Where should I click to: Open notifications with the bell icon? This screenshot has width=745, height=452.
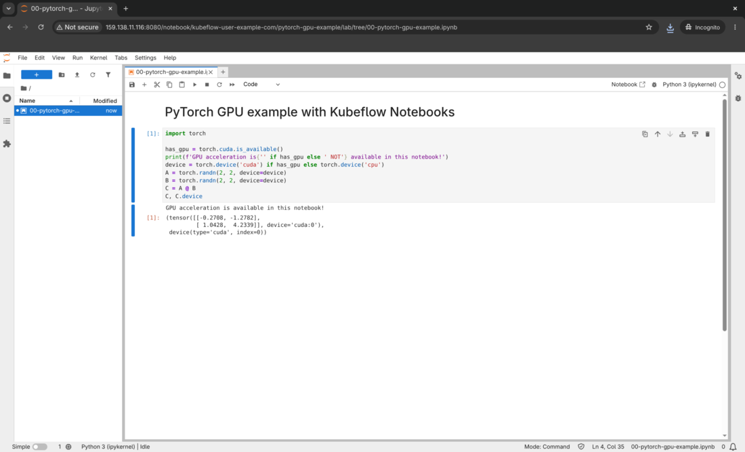733,447
